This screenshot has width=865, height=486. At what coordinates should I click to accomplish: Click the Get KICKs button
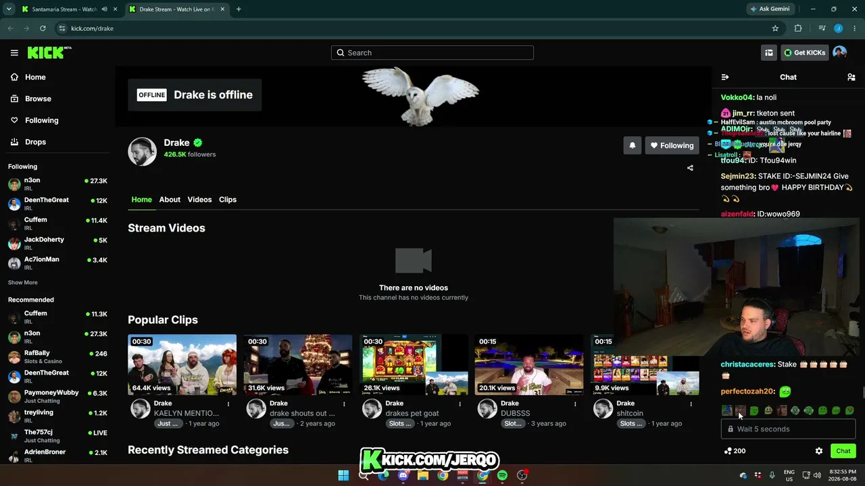805,53
